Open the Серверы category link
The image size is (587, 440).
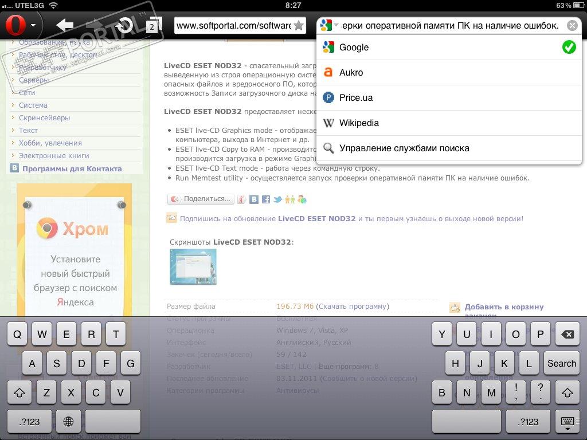pos(34,80)
